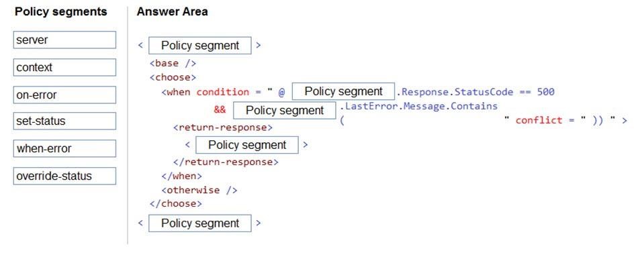Click the Policy segment slot inside return-response
This screenshot has width=634, height=261.
pyautogui.click(x=247, y=145)
